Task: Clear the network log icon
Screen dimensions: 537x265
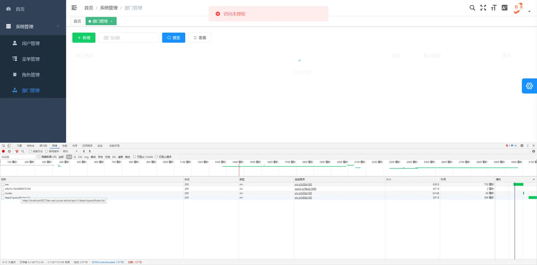Action: [x=9, y=151]
